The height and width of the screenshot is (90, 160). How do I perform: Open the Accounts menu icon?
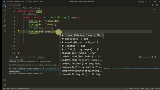(5, 80)
